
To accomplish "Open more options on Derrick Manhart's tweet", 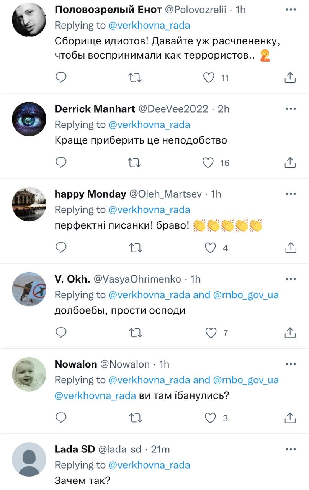I will [x=291, y=109].
